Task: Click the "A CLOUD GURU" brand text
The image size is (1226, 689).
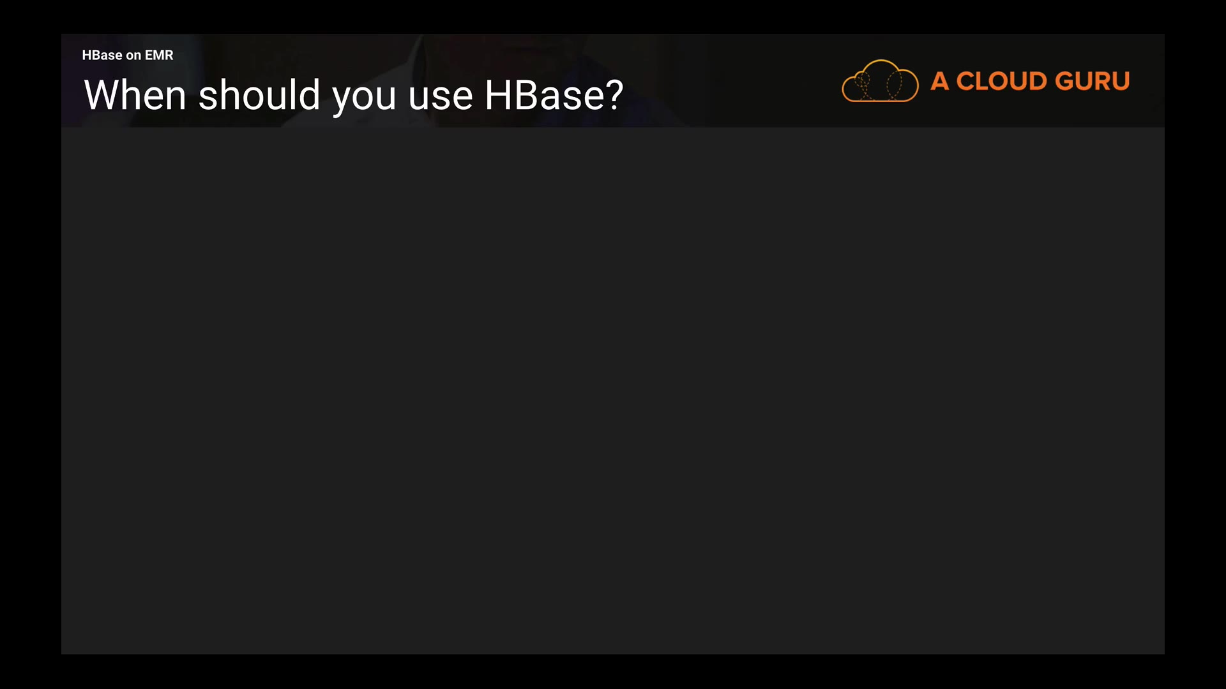Action: pos(1030,81)
